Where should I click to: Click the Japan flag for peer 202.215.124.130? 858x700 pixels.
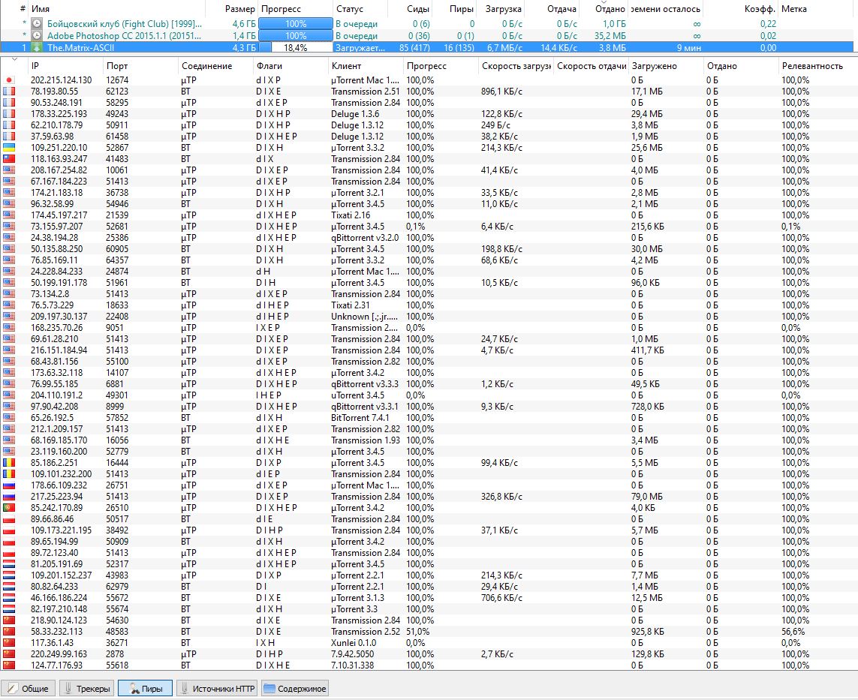coord(9,80)
